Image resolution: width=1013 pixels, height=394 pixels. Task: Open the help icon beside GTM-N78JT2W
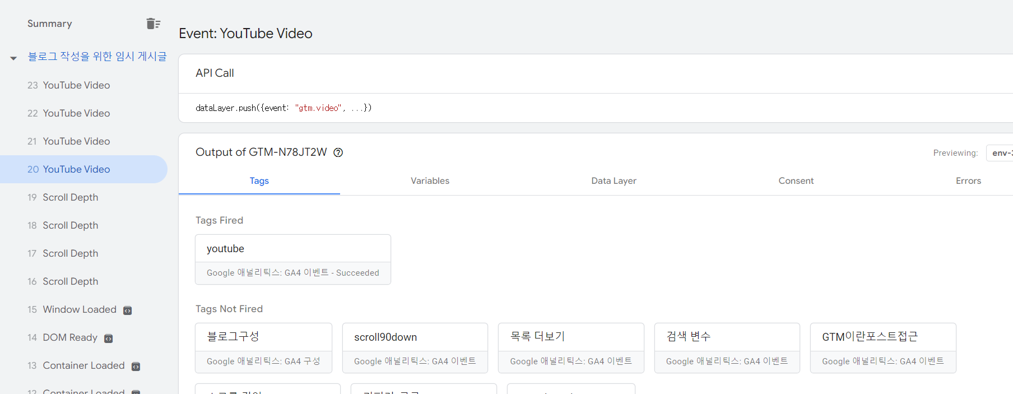coord(338,152)
